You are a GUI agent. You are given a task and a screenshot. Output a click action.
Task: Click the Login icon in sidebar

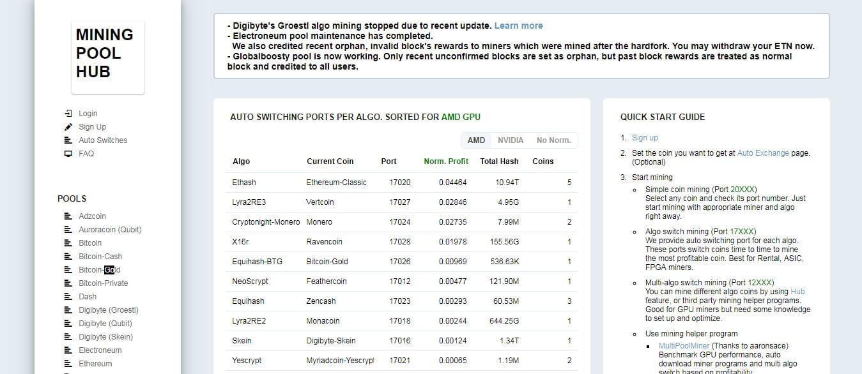click(68, 114)
